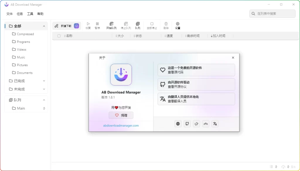Expand the 已完成 section

pos(44,81)
